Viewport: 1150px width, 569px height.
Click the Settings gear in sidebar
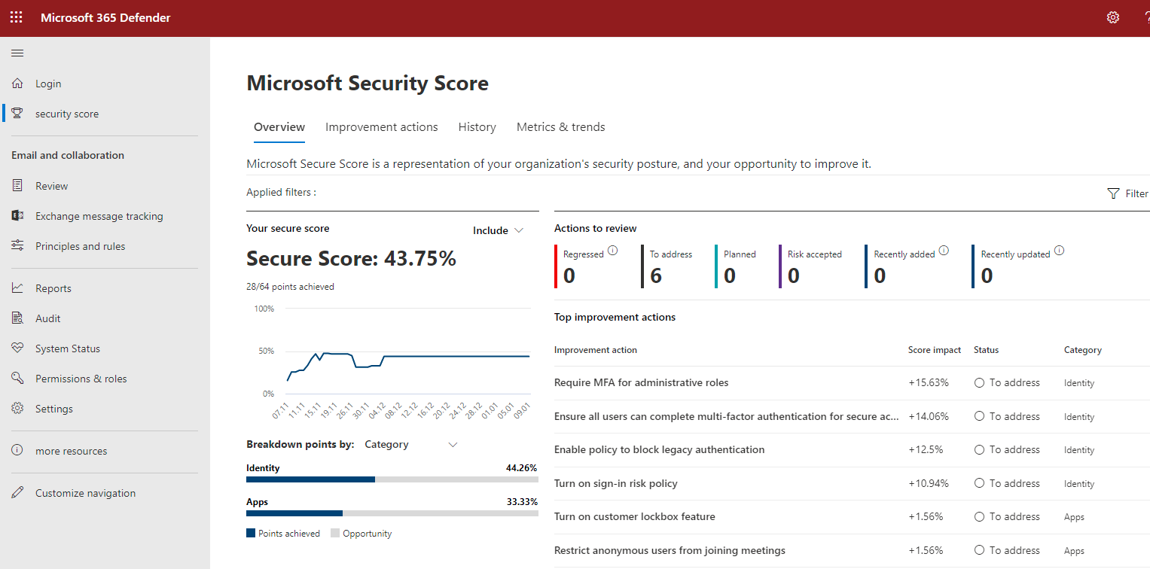[x=17, y=409]
